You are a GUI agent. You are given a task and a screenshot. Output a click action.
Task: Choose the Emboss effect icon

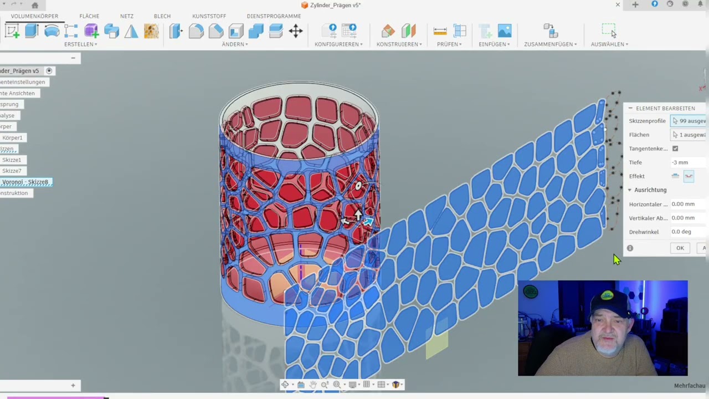[675, 176]
